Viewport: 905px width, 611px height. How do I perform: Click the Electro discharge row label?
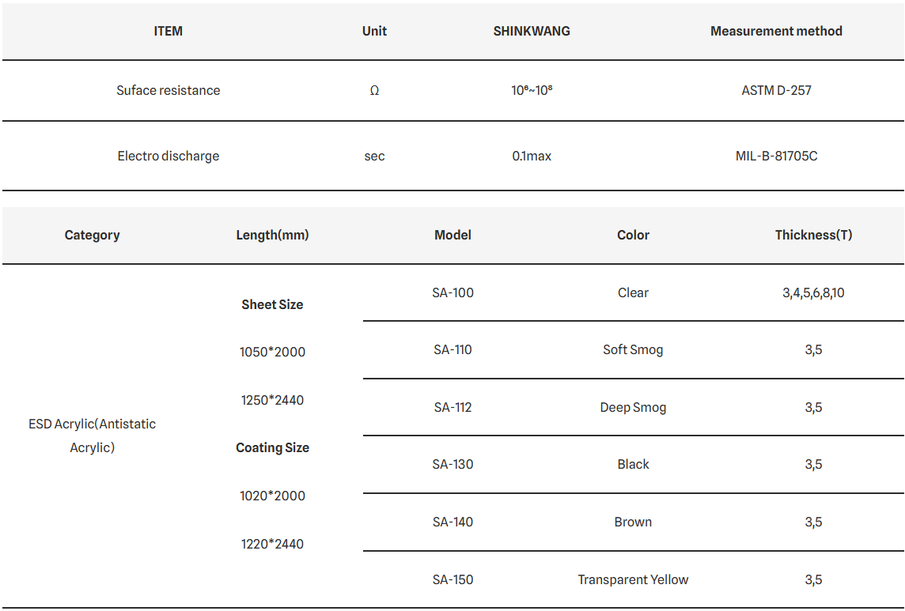[x=169, y=156]
